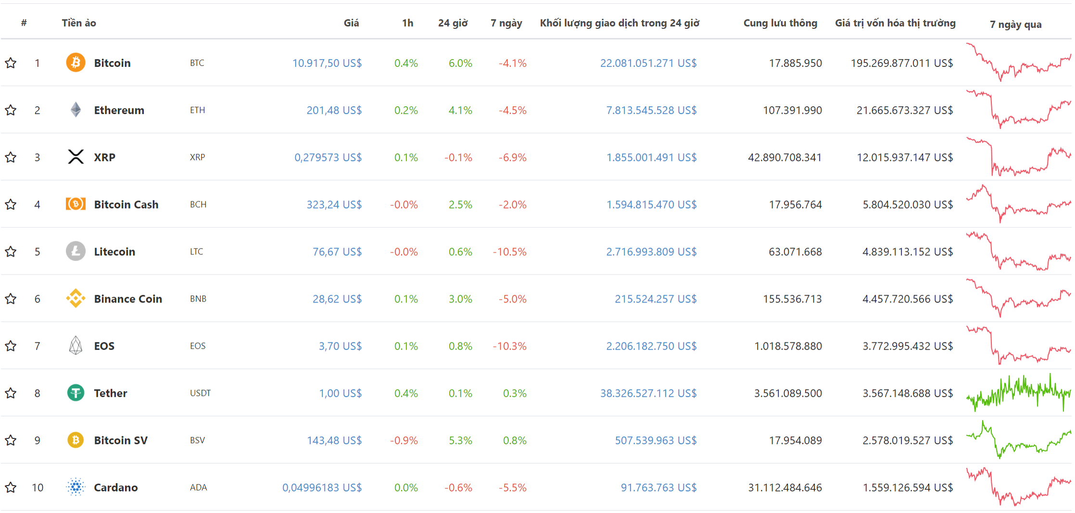
Task: Open the XRP coin name link
Action: (104, 157)
